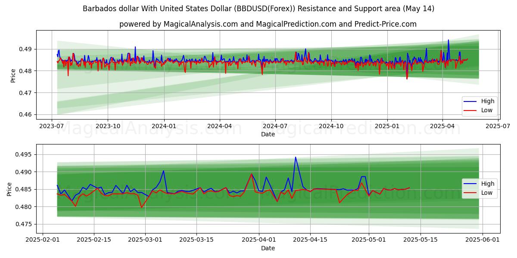The width and height of the screenshot is (517, 258).
Task: Click the 'Date' axis label under top chart
Action: (268, 135)
